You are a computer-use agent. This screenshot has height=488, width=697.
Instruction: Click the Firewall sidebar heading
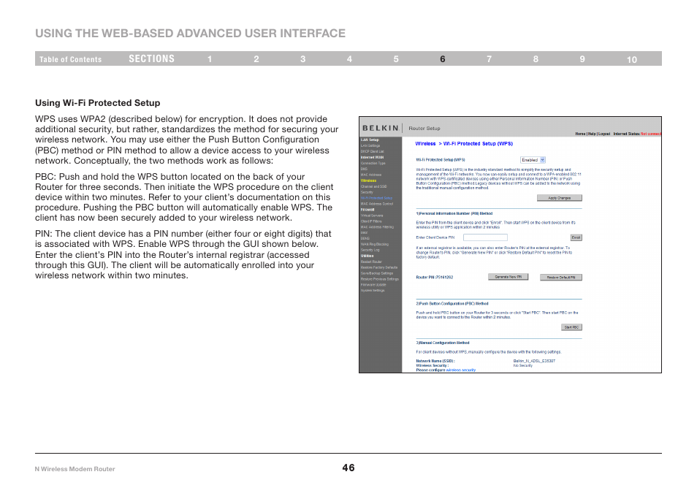coord(367,210)
